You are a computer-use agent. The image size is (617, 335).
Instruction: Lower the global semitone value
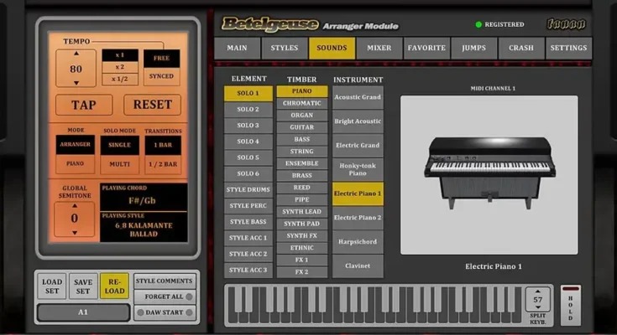(74, 232)
